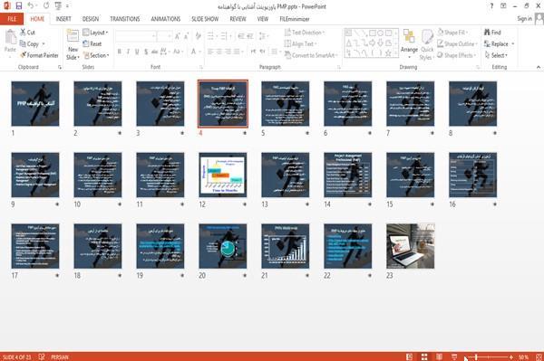Switch to Slide Sorter view icon

point(424,356)
